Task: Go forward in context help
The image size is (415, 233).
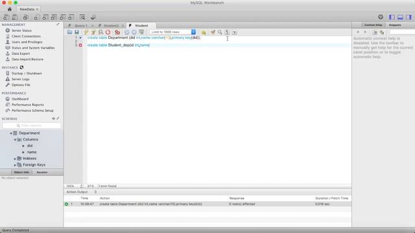Action: coord(365,32)
